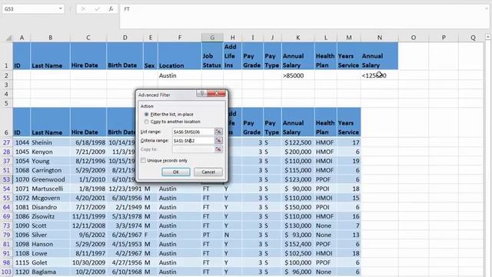
Task: Click the Criteria range input field
Action: coord(193,140)
